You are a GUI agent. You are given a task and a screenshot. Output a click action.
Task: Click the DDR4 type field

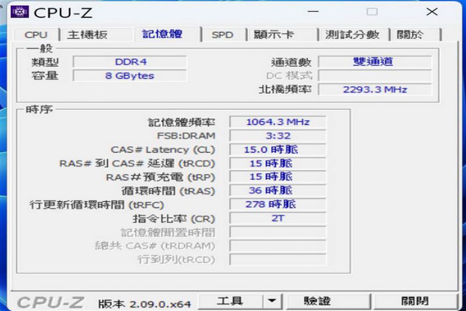[x=130, y=62]
